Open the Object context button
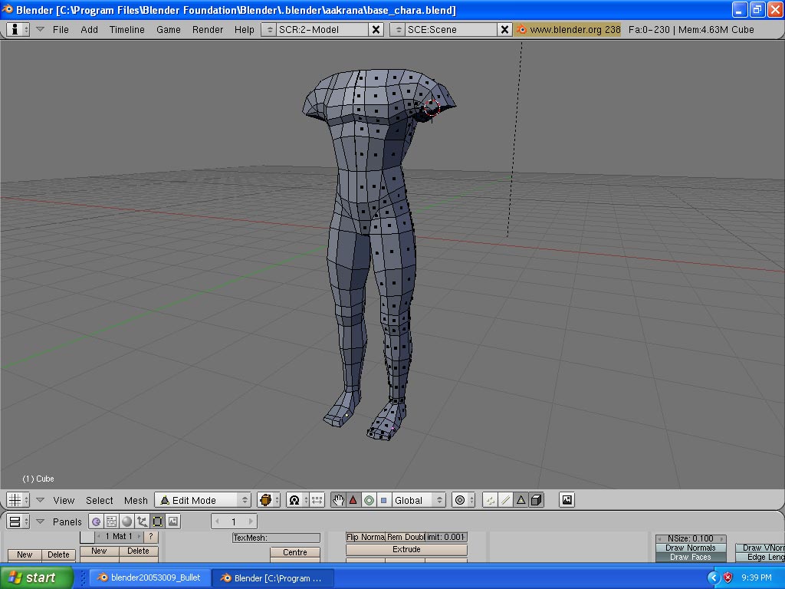 [x=142, y=522]
